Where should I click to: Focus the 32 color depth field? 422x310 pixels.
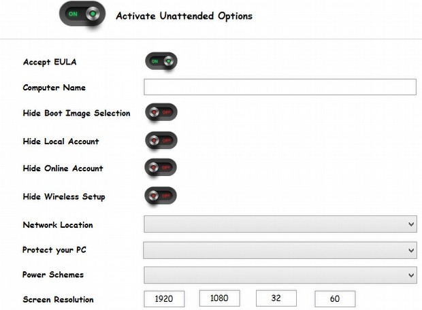tap(276, 298)
